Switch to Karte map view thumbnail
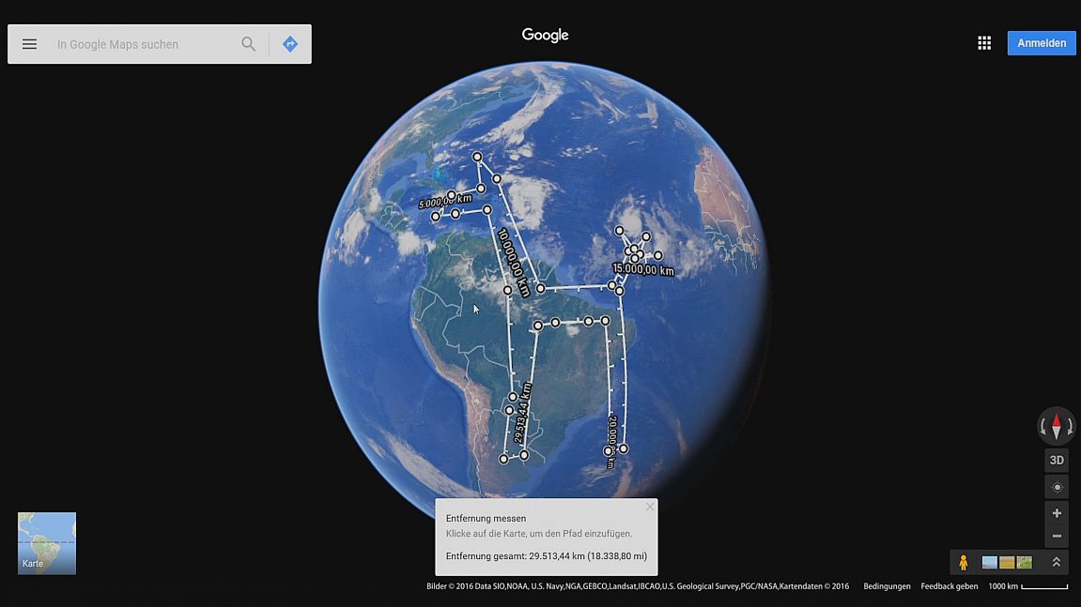 (47, 542)
